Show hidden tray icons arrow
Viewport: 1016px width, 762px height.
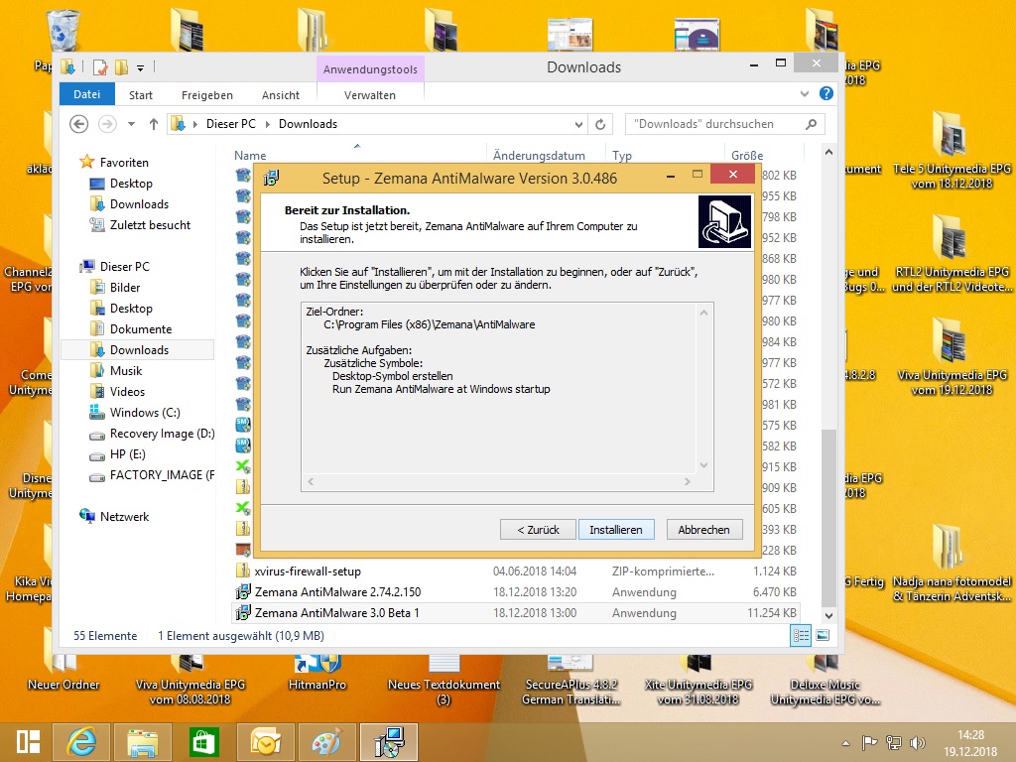click(x=845, y=743)
